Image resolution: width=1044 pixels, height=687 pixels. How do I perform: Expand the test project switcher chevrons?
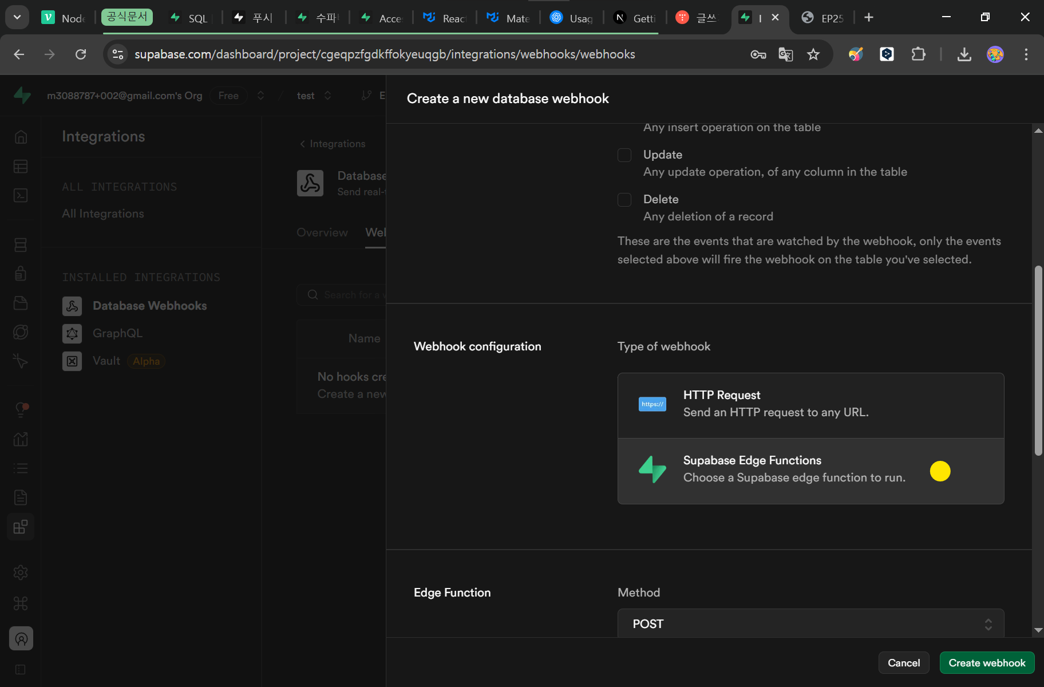point(327,96)
